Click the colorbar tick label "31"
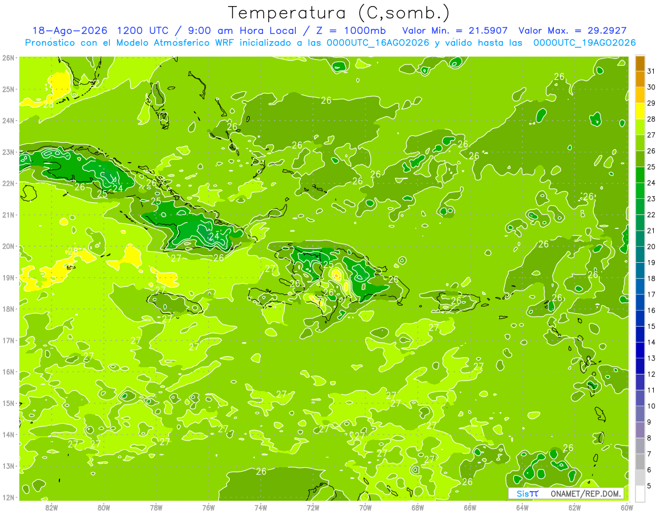 [652, 71]
